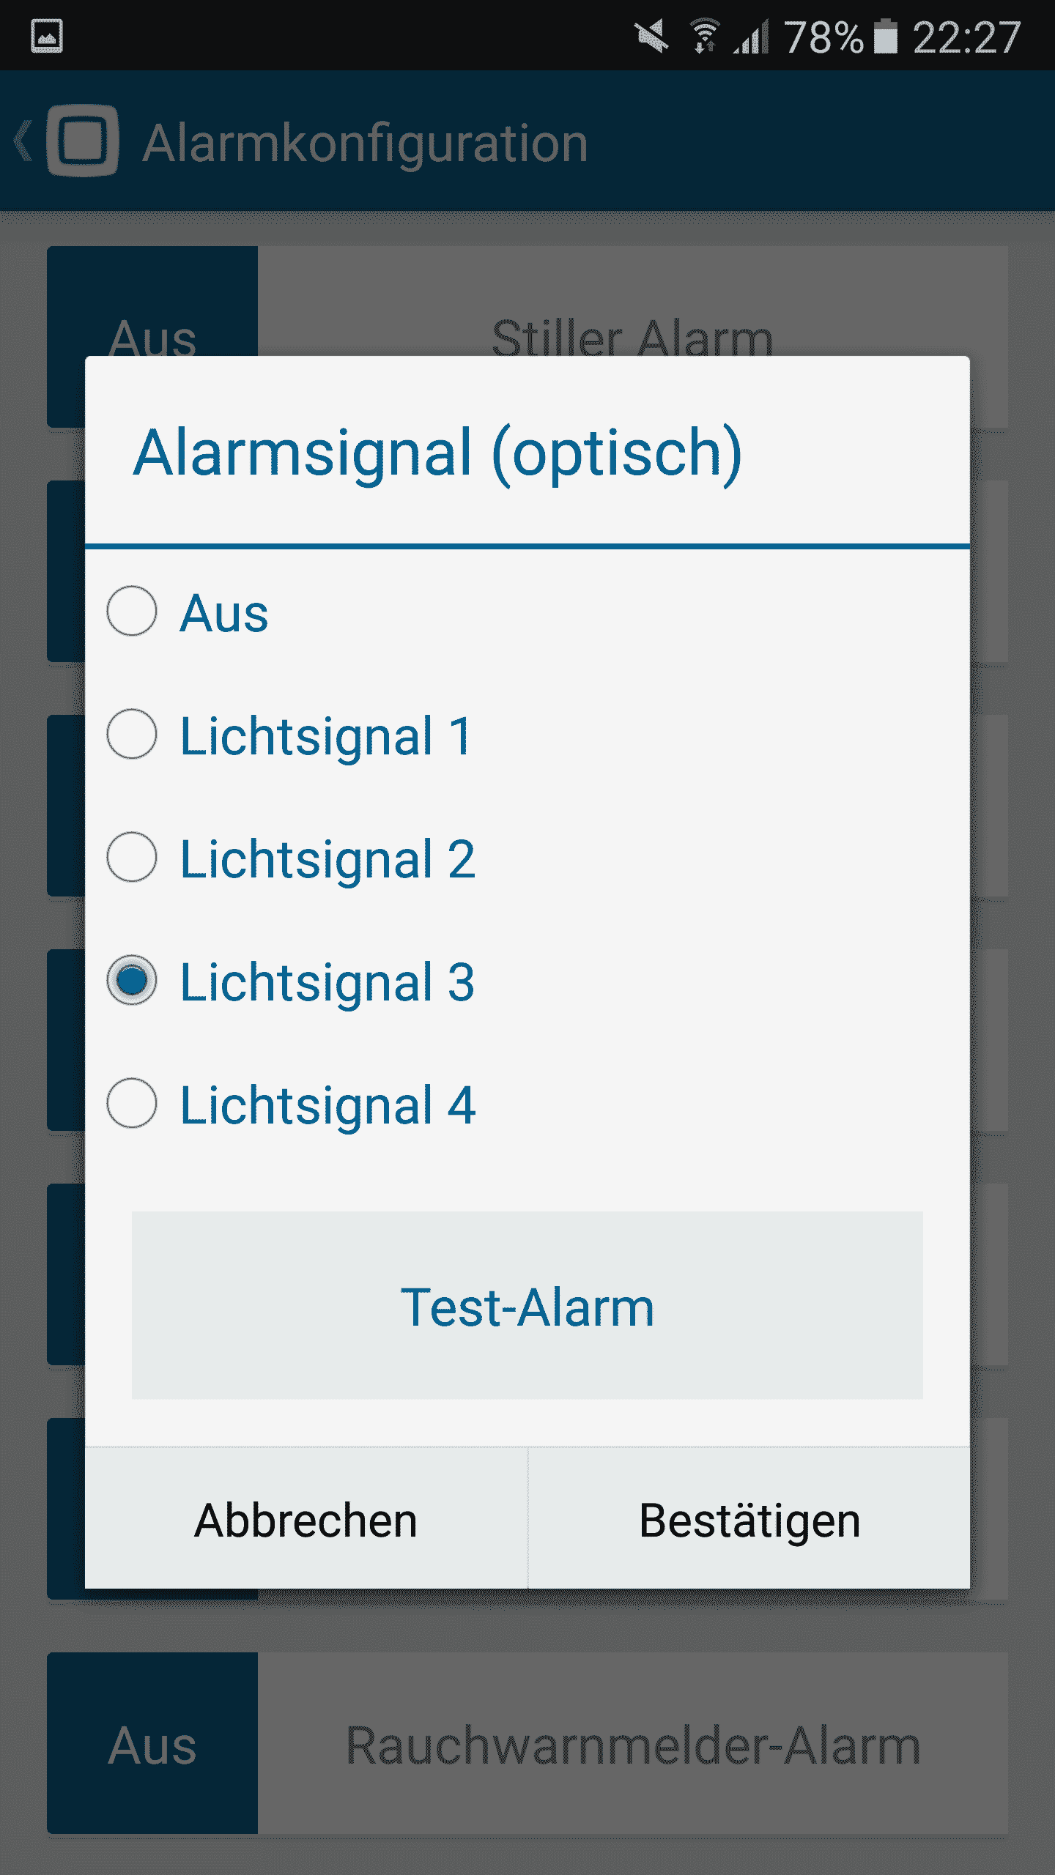This screenshot has width=1055, height=1875.
Task: Choose Lichtsignal 4 option
Action: pos(132,1104)
